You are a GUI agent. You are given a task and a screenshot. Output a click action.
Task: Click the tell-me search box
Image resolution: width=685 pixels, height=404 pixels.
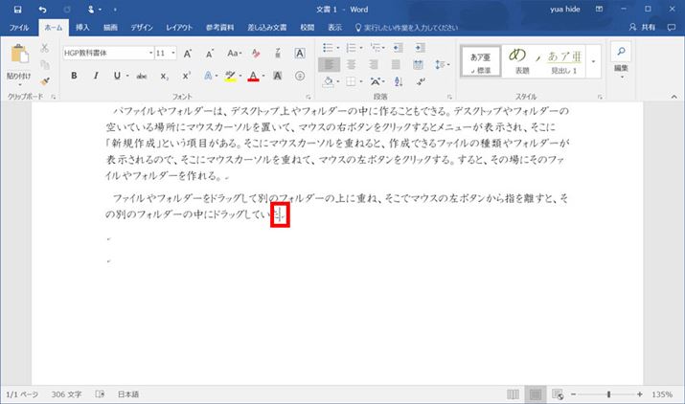pos(406,27)
